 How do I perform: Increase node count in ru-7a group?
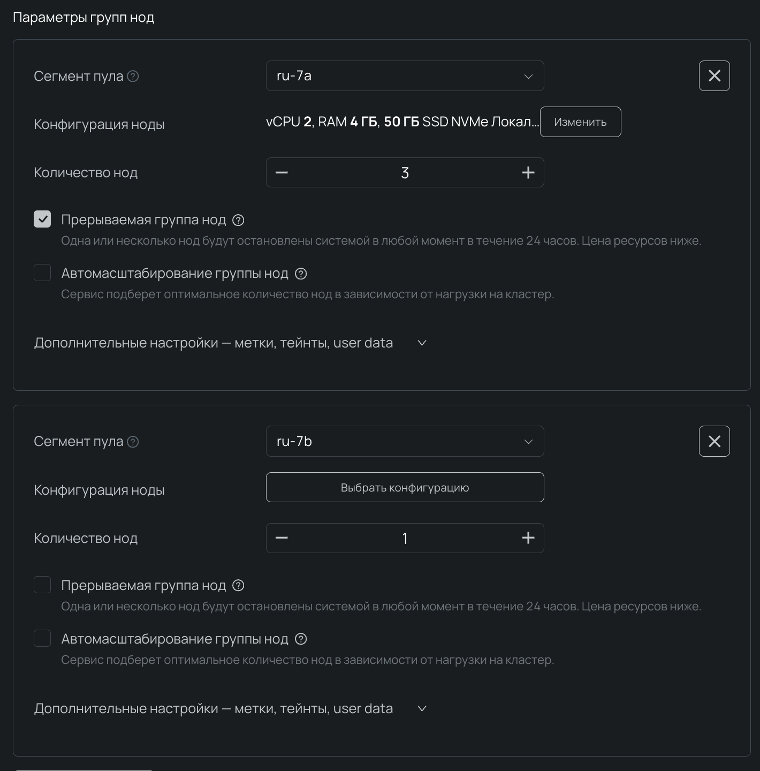coord(528,172)
